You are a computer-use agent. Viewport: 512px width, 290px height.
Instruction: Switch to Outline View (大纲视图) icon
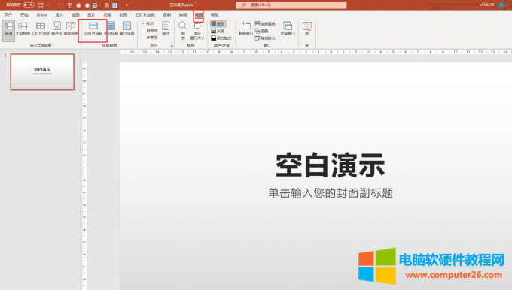(x=23, y=29)
